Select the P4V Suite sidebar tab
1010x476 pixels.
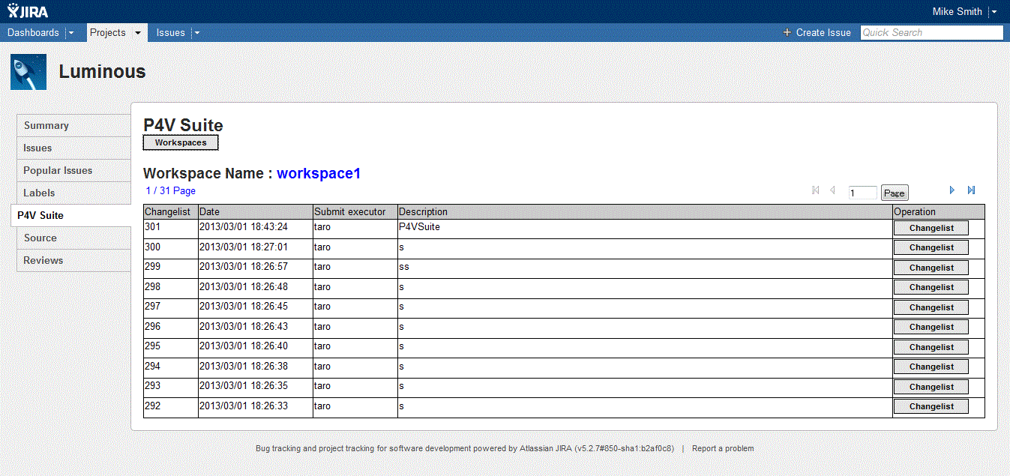[70, 215]
